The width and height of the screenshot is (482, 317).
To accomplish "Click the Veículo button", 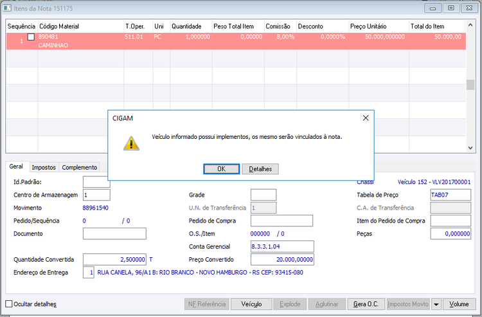I will 251,304.
